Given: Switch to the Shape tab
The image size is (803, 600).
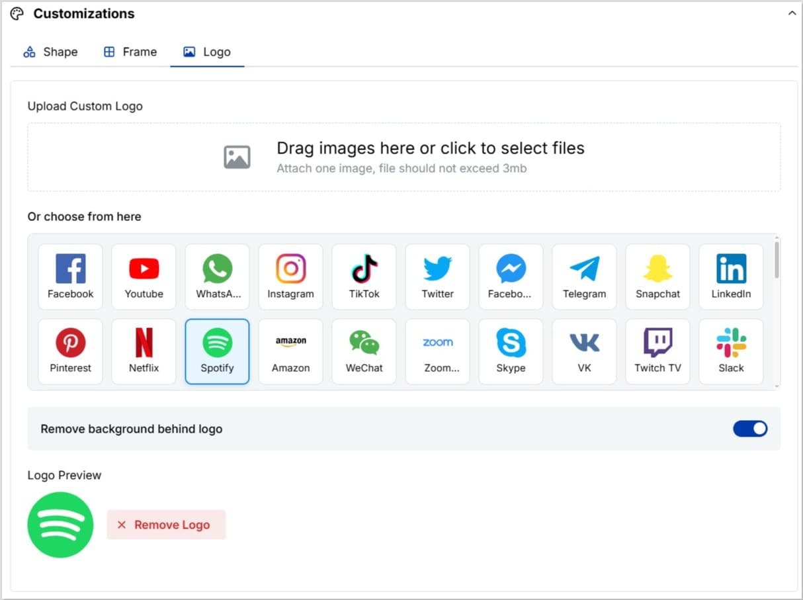Looking at the screenshot, I should (50, 52).
